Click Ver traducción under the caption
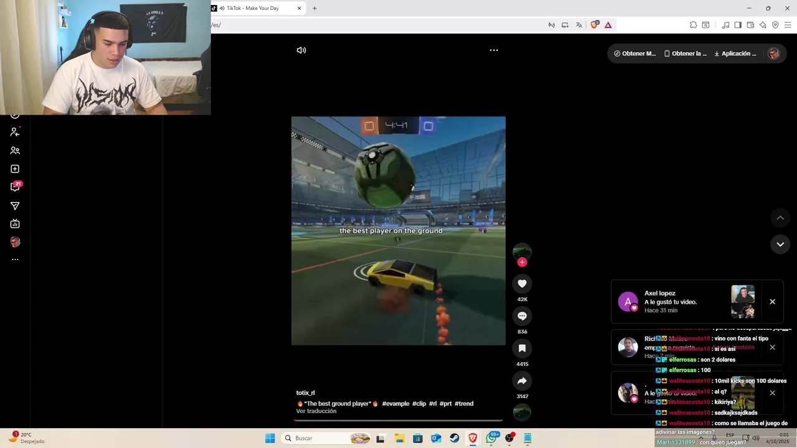 tap(316, 411)
